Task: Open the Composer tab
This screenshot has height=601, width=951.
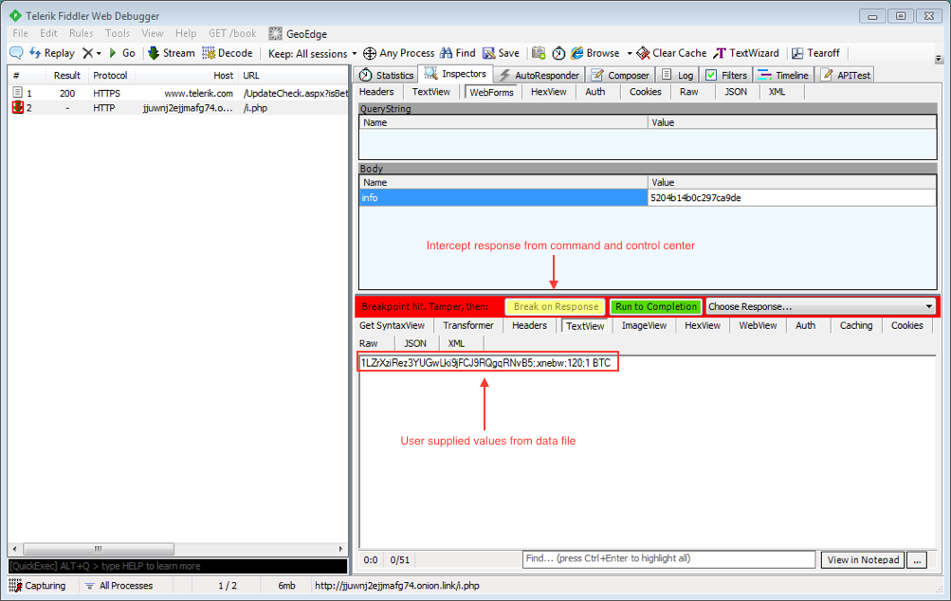Action: coord(620,75)
